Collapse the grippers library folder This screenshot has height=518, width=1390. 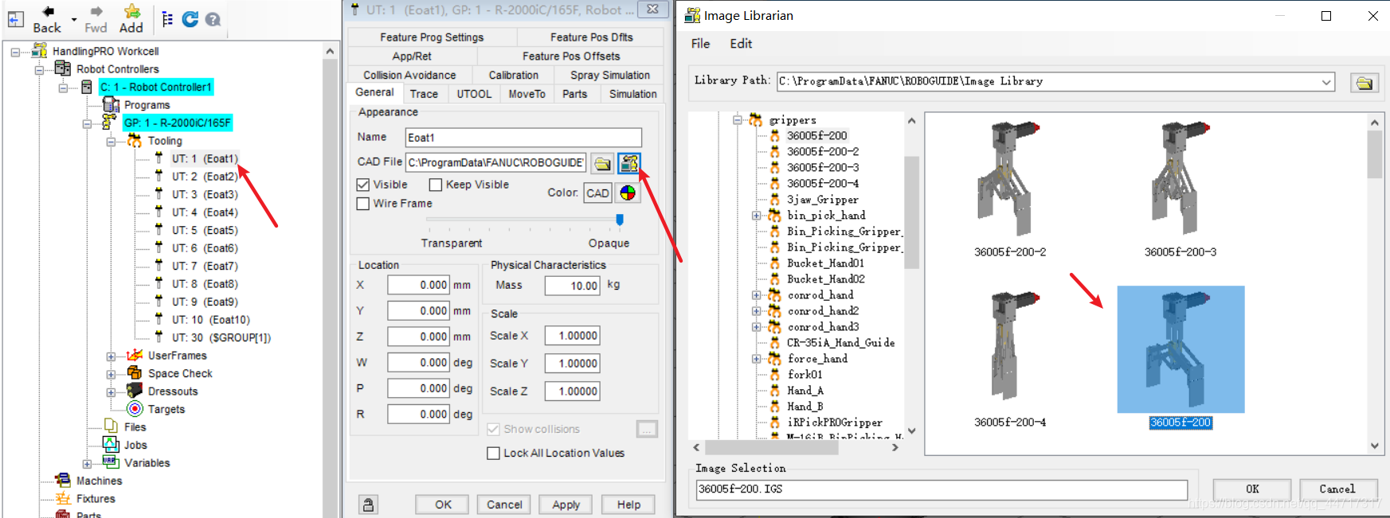pos(738,120)
